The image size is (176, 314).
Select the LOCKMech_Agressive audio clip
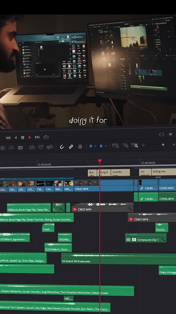click(15, 237)
